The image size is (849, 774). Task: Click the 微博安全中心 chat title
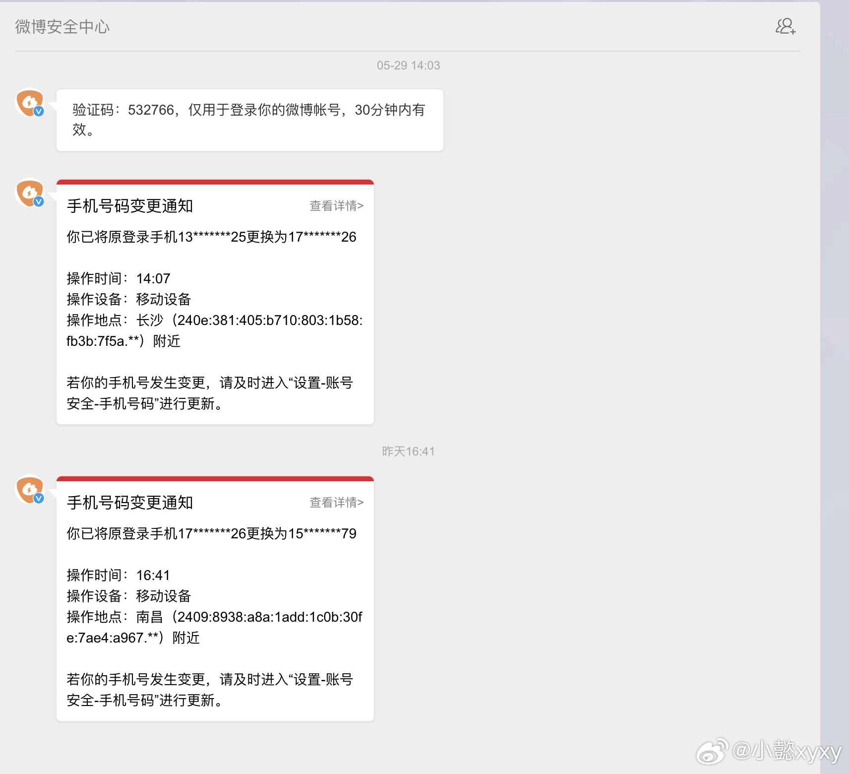coord(62,27)
